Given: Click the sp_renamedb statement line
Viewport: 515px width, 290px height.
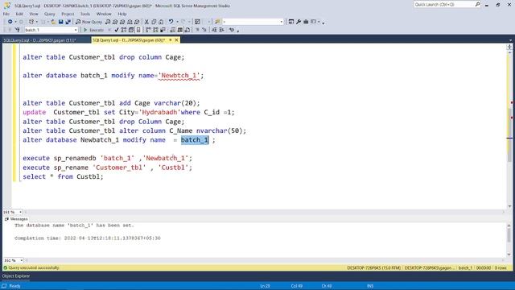Looking at the screenshot, I should point(107,159).
